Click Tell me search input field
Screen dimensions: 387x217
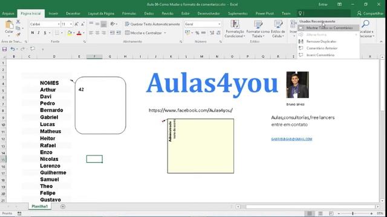324,13
